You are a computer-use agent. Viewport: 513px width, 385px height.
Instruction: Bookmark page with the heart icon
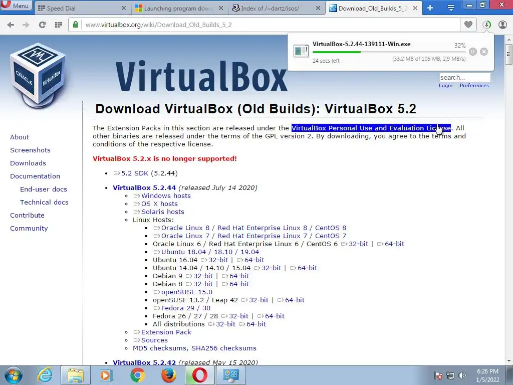(x=468, y=25)
